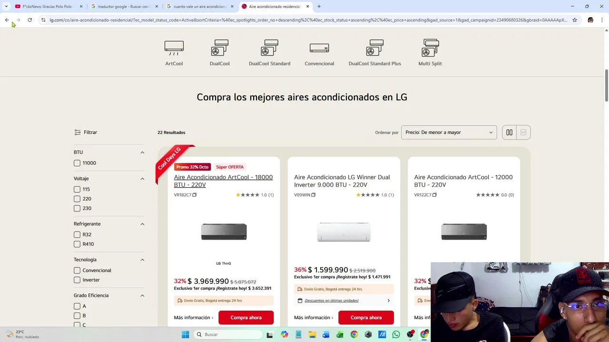This screenshot has width=609, height=342.
Task: Open a new browser tab
Action: point(319,7)
